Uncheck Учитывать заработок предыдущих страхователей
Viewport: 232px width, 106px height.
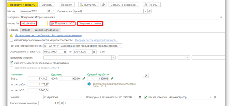coord(11,63)
